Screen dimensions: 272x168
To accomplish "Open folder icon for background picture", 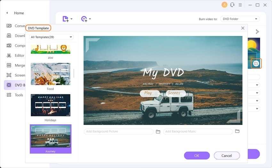I will coord(158,132).
